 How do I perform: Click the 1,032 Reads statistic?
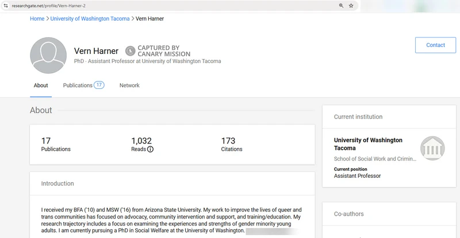point(142,145)
